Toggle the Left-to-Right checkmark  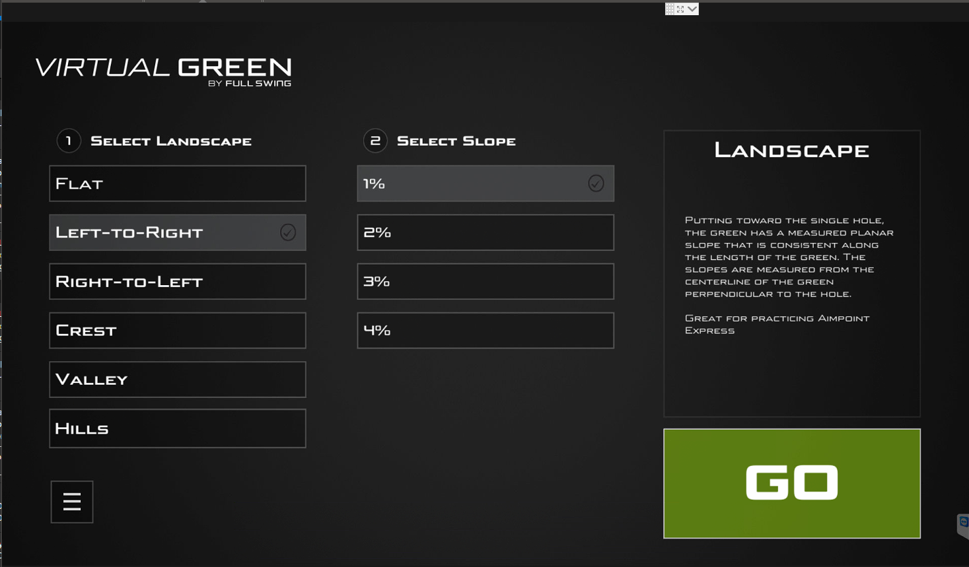(x=288, y=232)
